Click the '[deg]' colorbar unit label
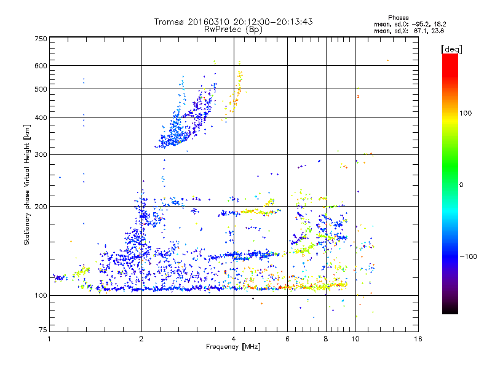 click(x=451, y=49)
